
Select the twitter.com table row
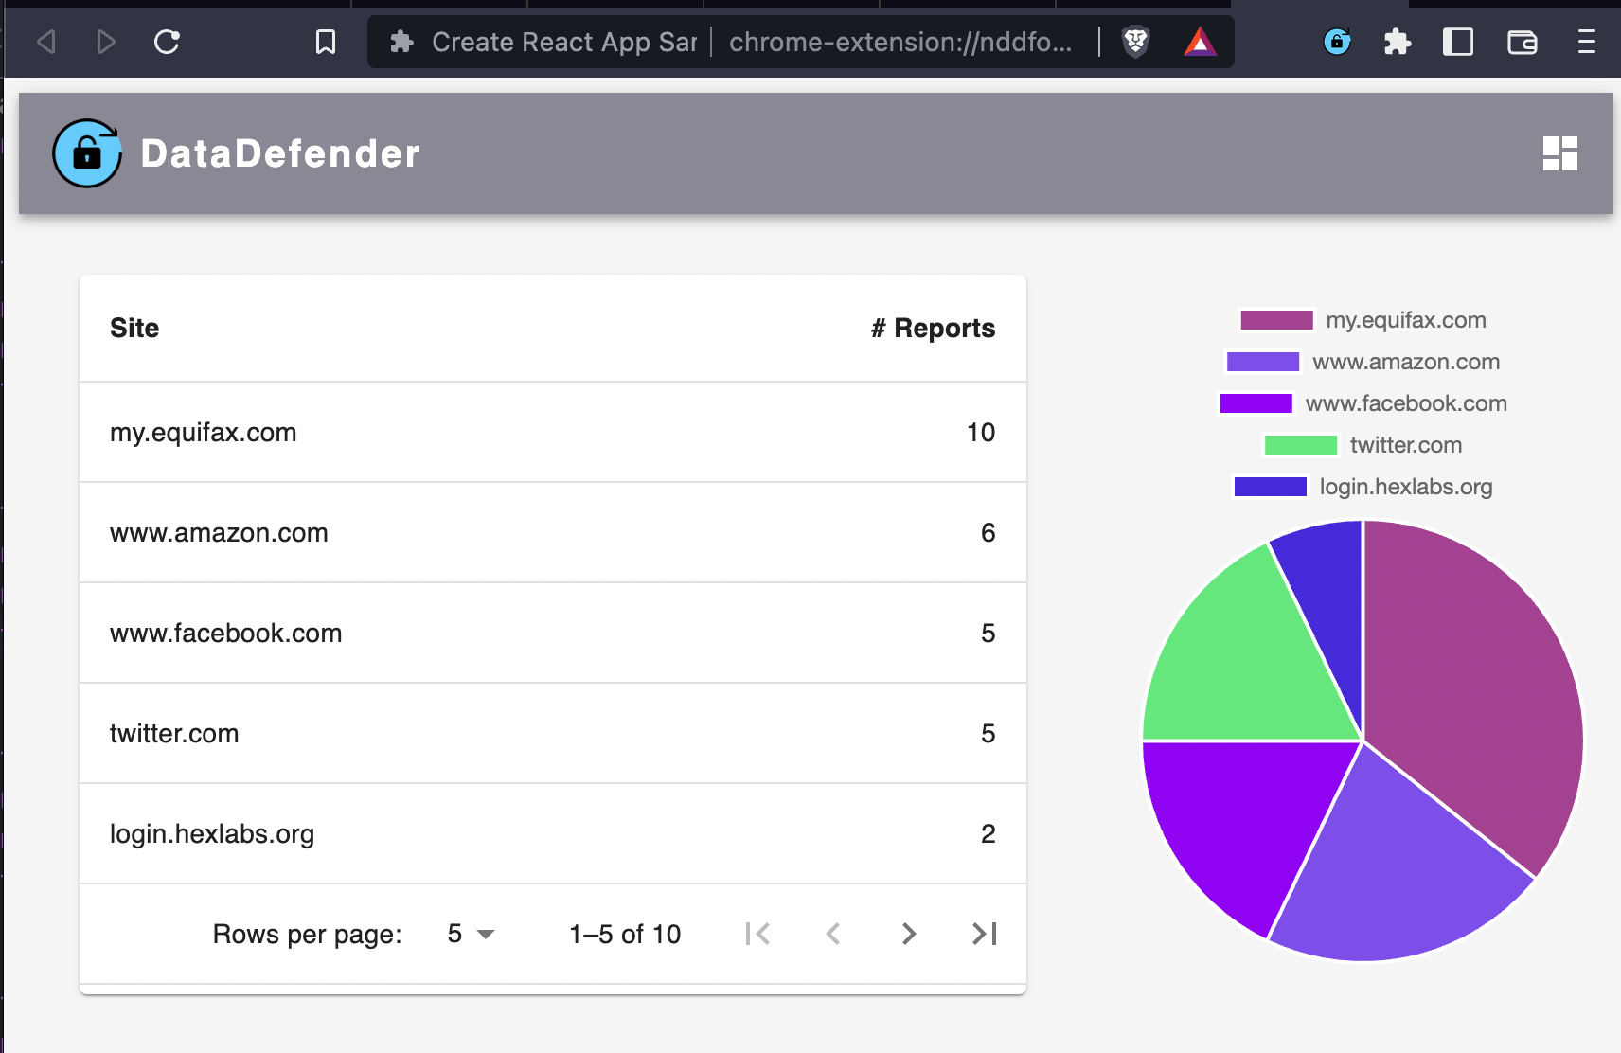point(553,734)
